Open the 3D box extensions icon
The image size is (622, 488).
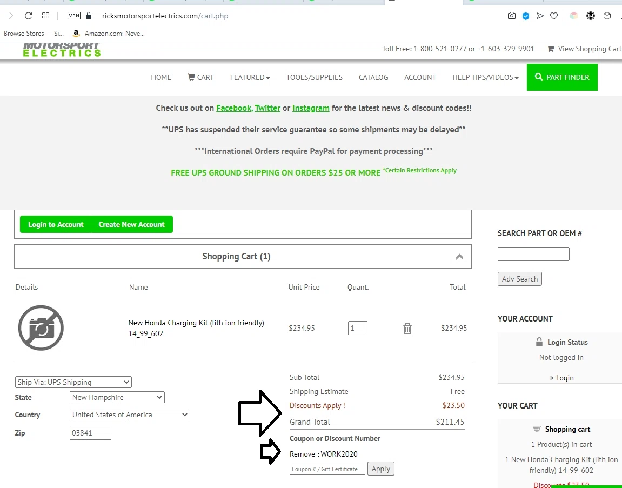tap(607, 16)
